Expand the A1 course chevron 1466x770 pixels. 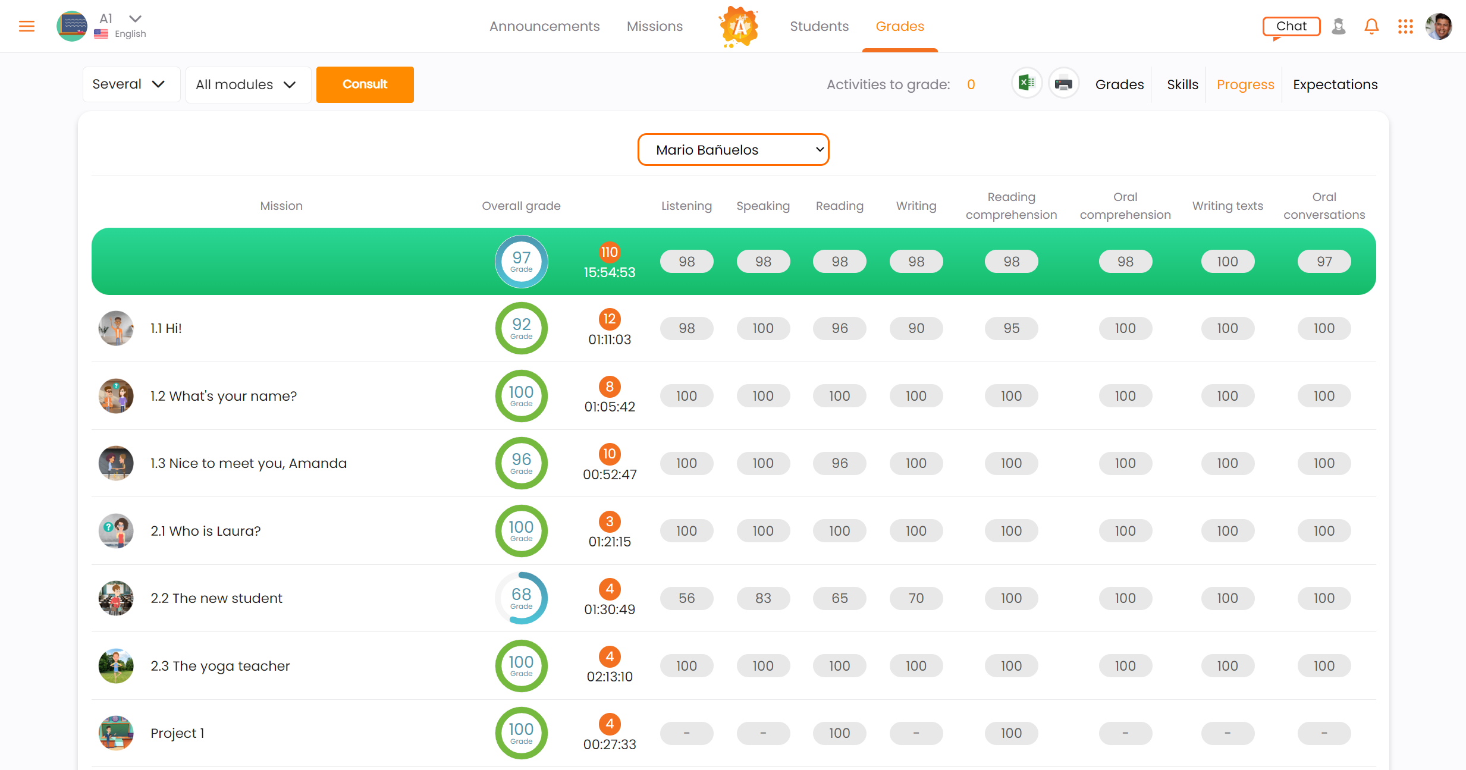(136, 18)
